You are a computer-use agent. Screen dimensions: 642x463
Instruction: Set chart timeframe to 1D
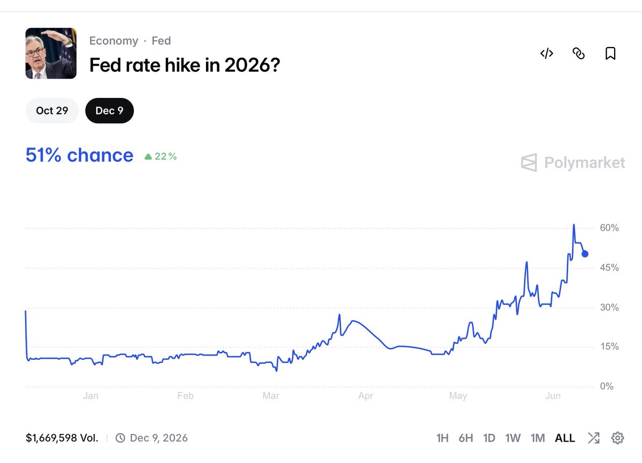tap(489, 438)
